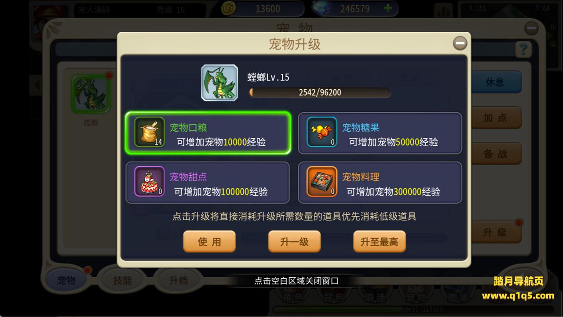The width and height of the screenshot is (563, 317).
Task: Select the mantis pet in sidebar list
Action: click(91, 95)
